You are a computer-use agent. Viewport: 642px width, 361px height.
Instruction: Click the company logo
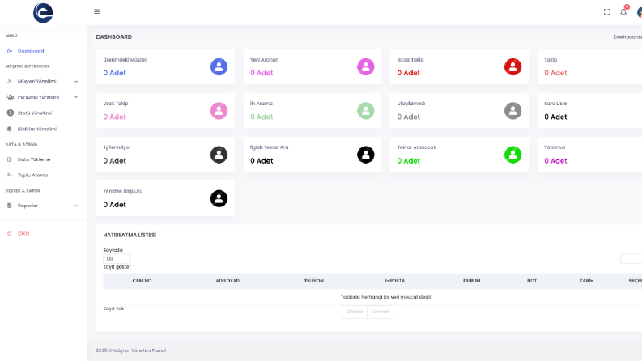pyautogui.click(x=43, y=13)
